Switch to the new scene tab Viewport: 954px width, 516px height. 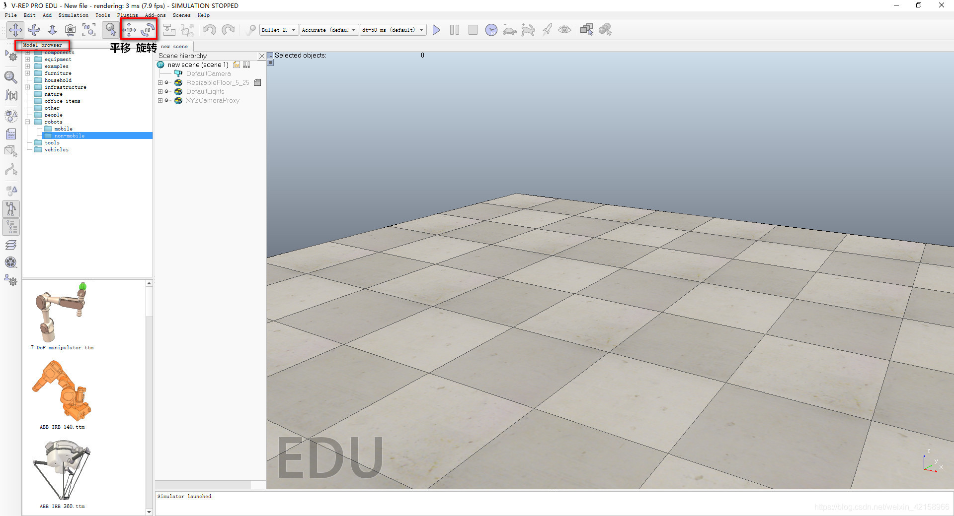(174, 46)
